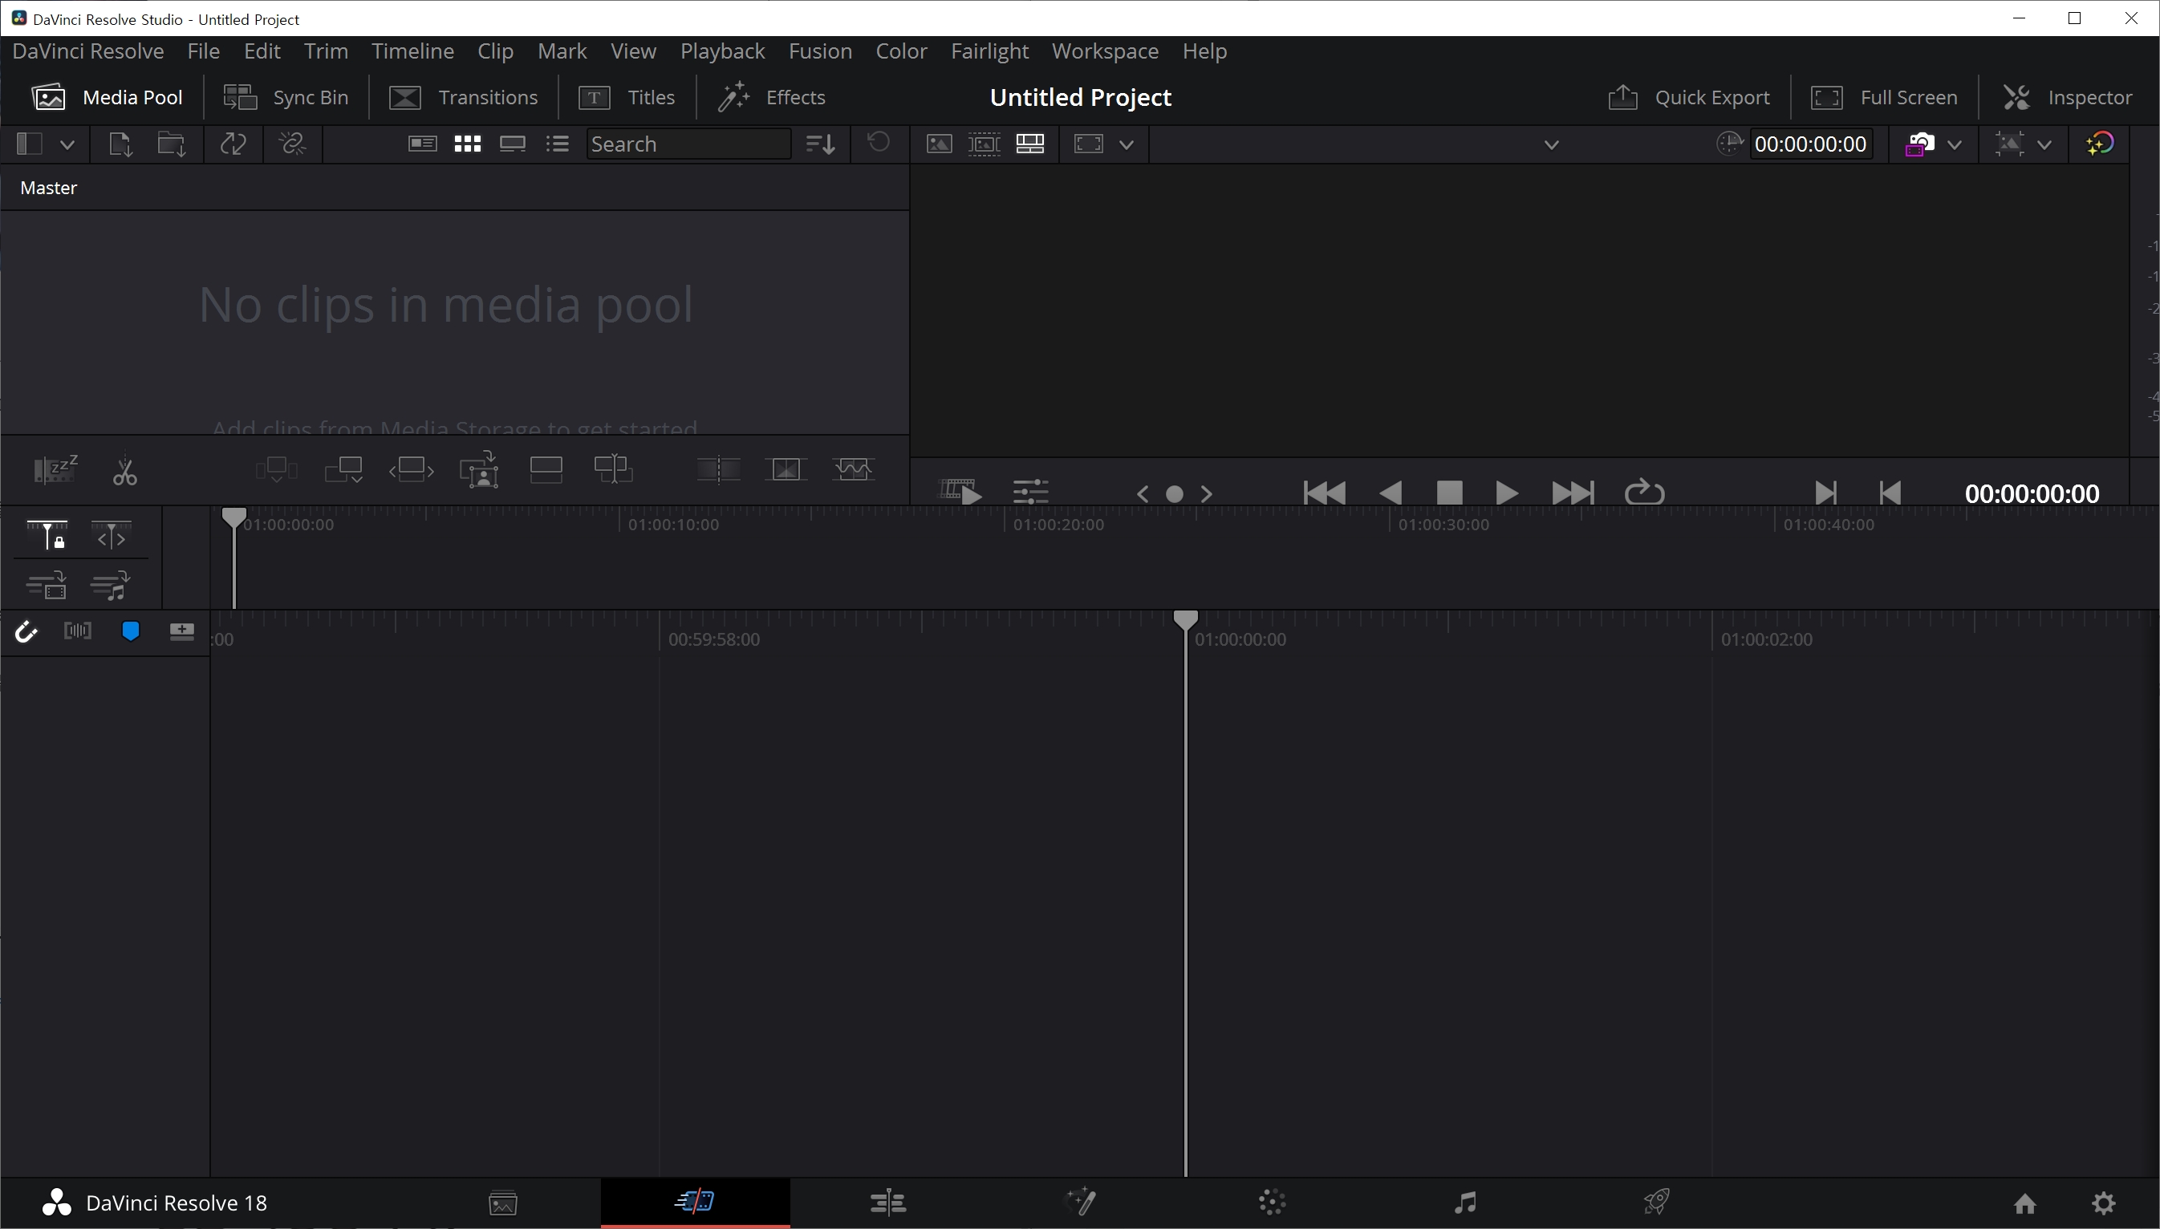Open the Deliver rocket page
Image resolution: width=2160 pixels, height=1229 pixels.
pos(1656,1201)
